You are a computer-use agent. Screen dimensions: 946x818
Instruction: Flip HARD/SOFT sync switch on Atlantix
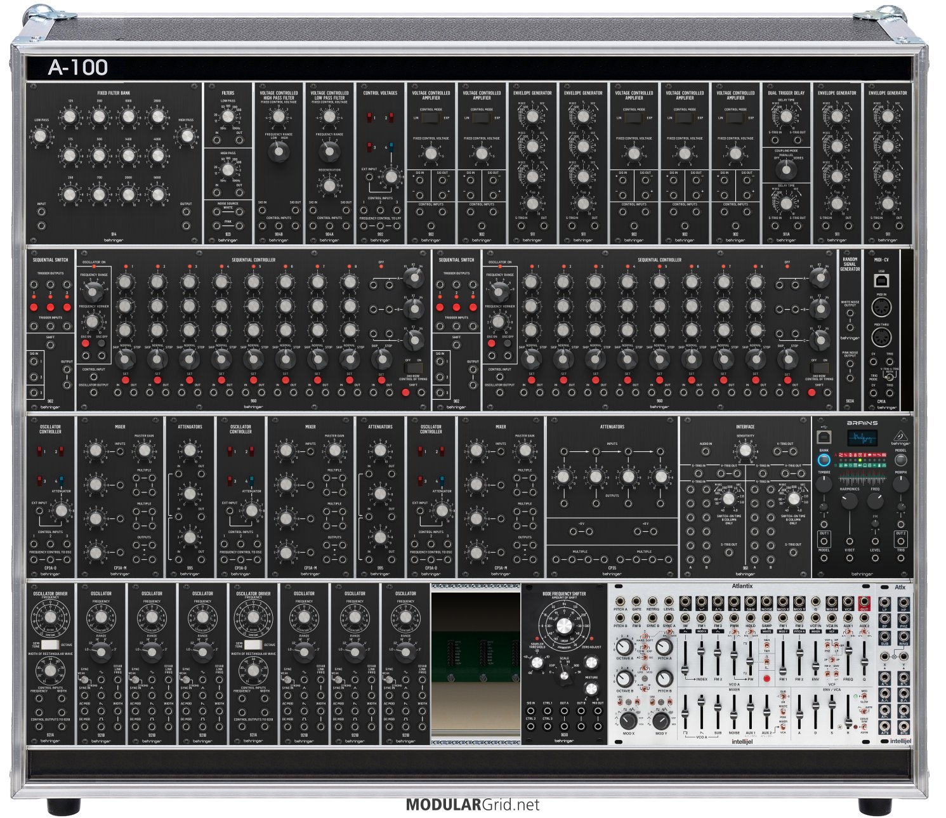click(644, 636)
